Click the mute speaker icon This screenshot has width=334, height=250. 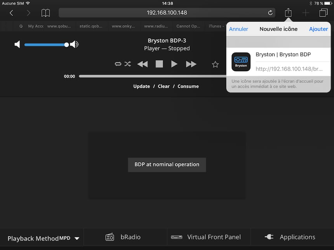click(17, 44)
